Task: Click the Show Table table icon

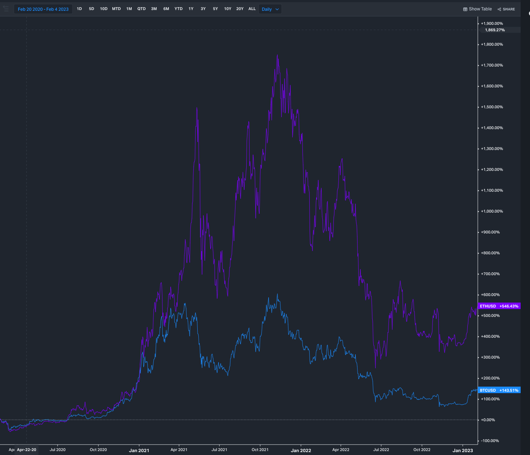Action: (465, 9)
